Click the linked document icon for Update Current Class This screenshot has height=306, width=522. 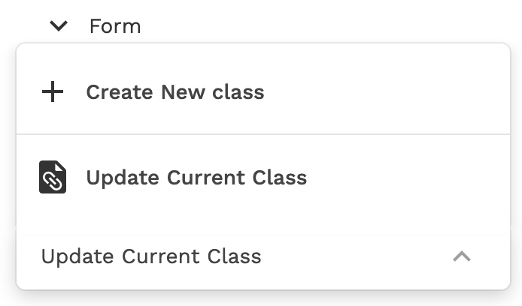[x=53, y=178]
